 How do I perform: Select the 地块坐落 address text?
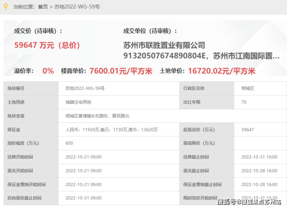(x=97, y=116)
